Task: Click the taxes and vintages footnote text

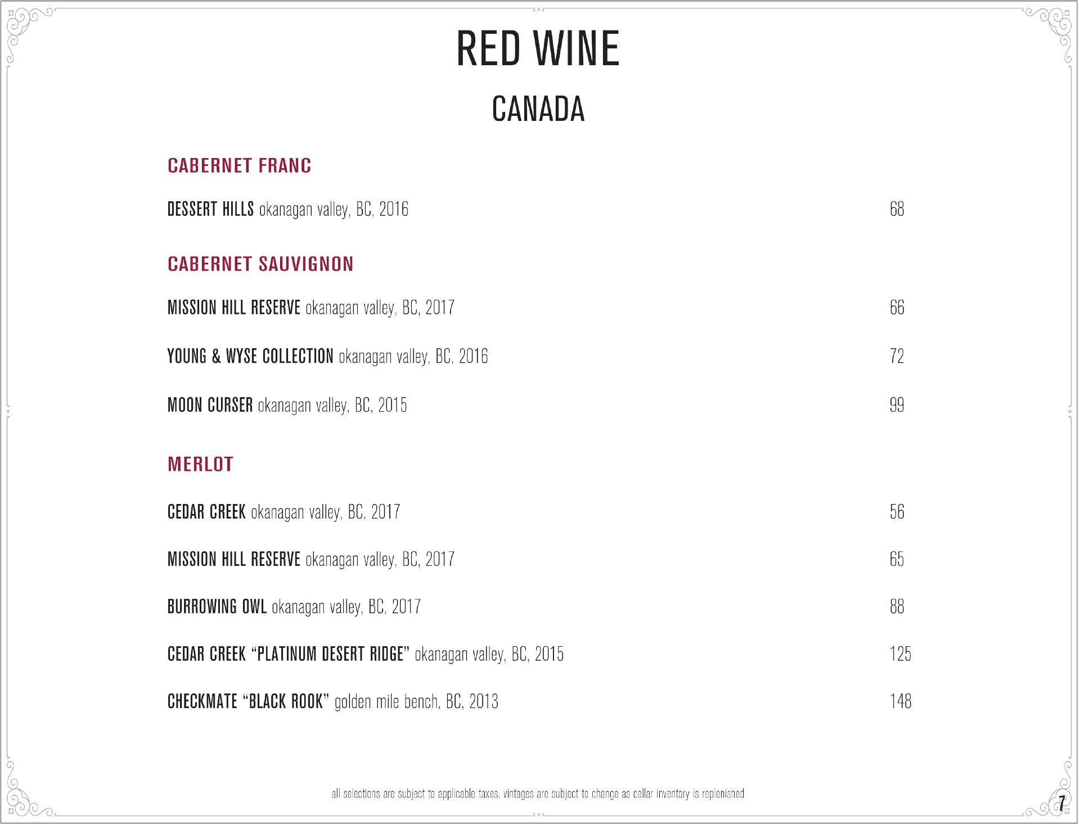Action: (538, 794)
